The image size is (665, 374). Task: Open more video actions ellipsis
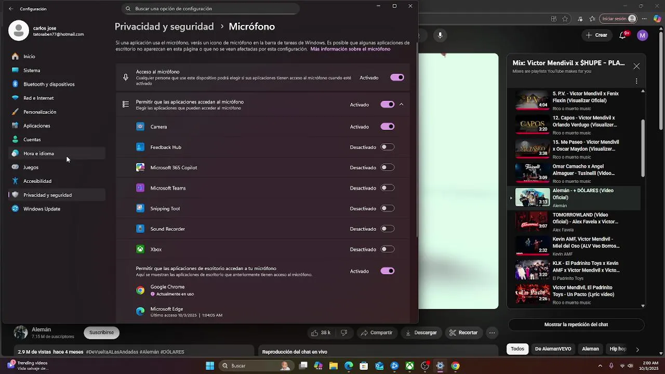[492, 332]
